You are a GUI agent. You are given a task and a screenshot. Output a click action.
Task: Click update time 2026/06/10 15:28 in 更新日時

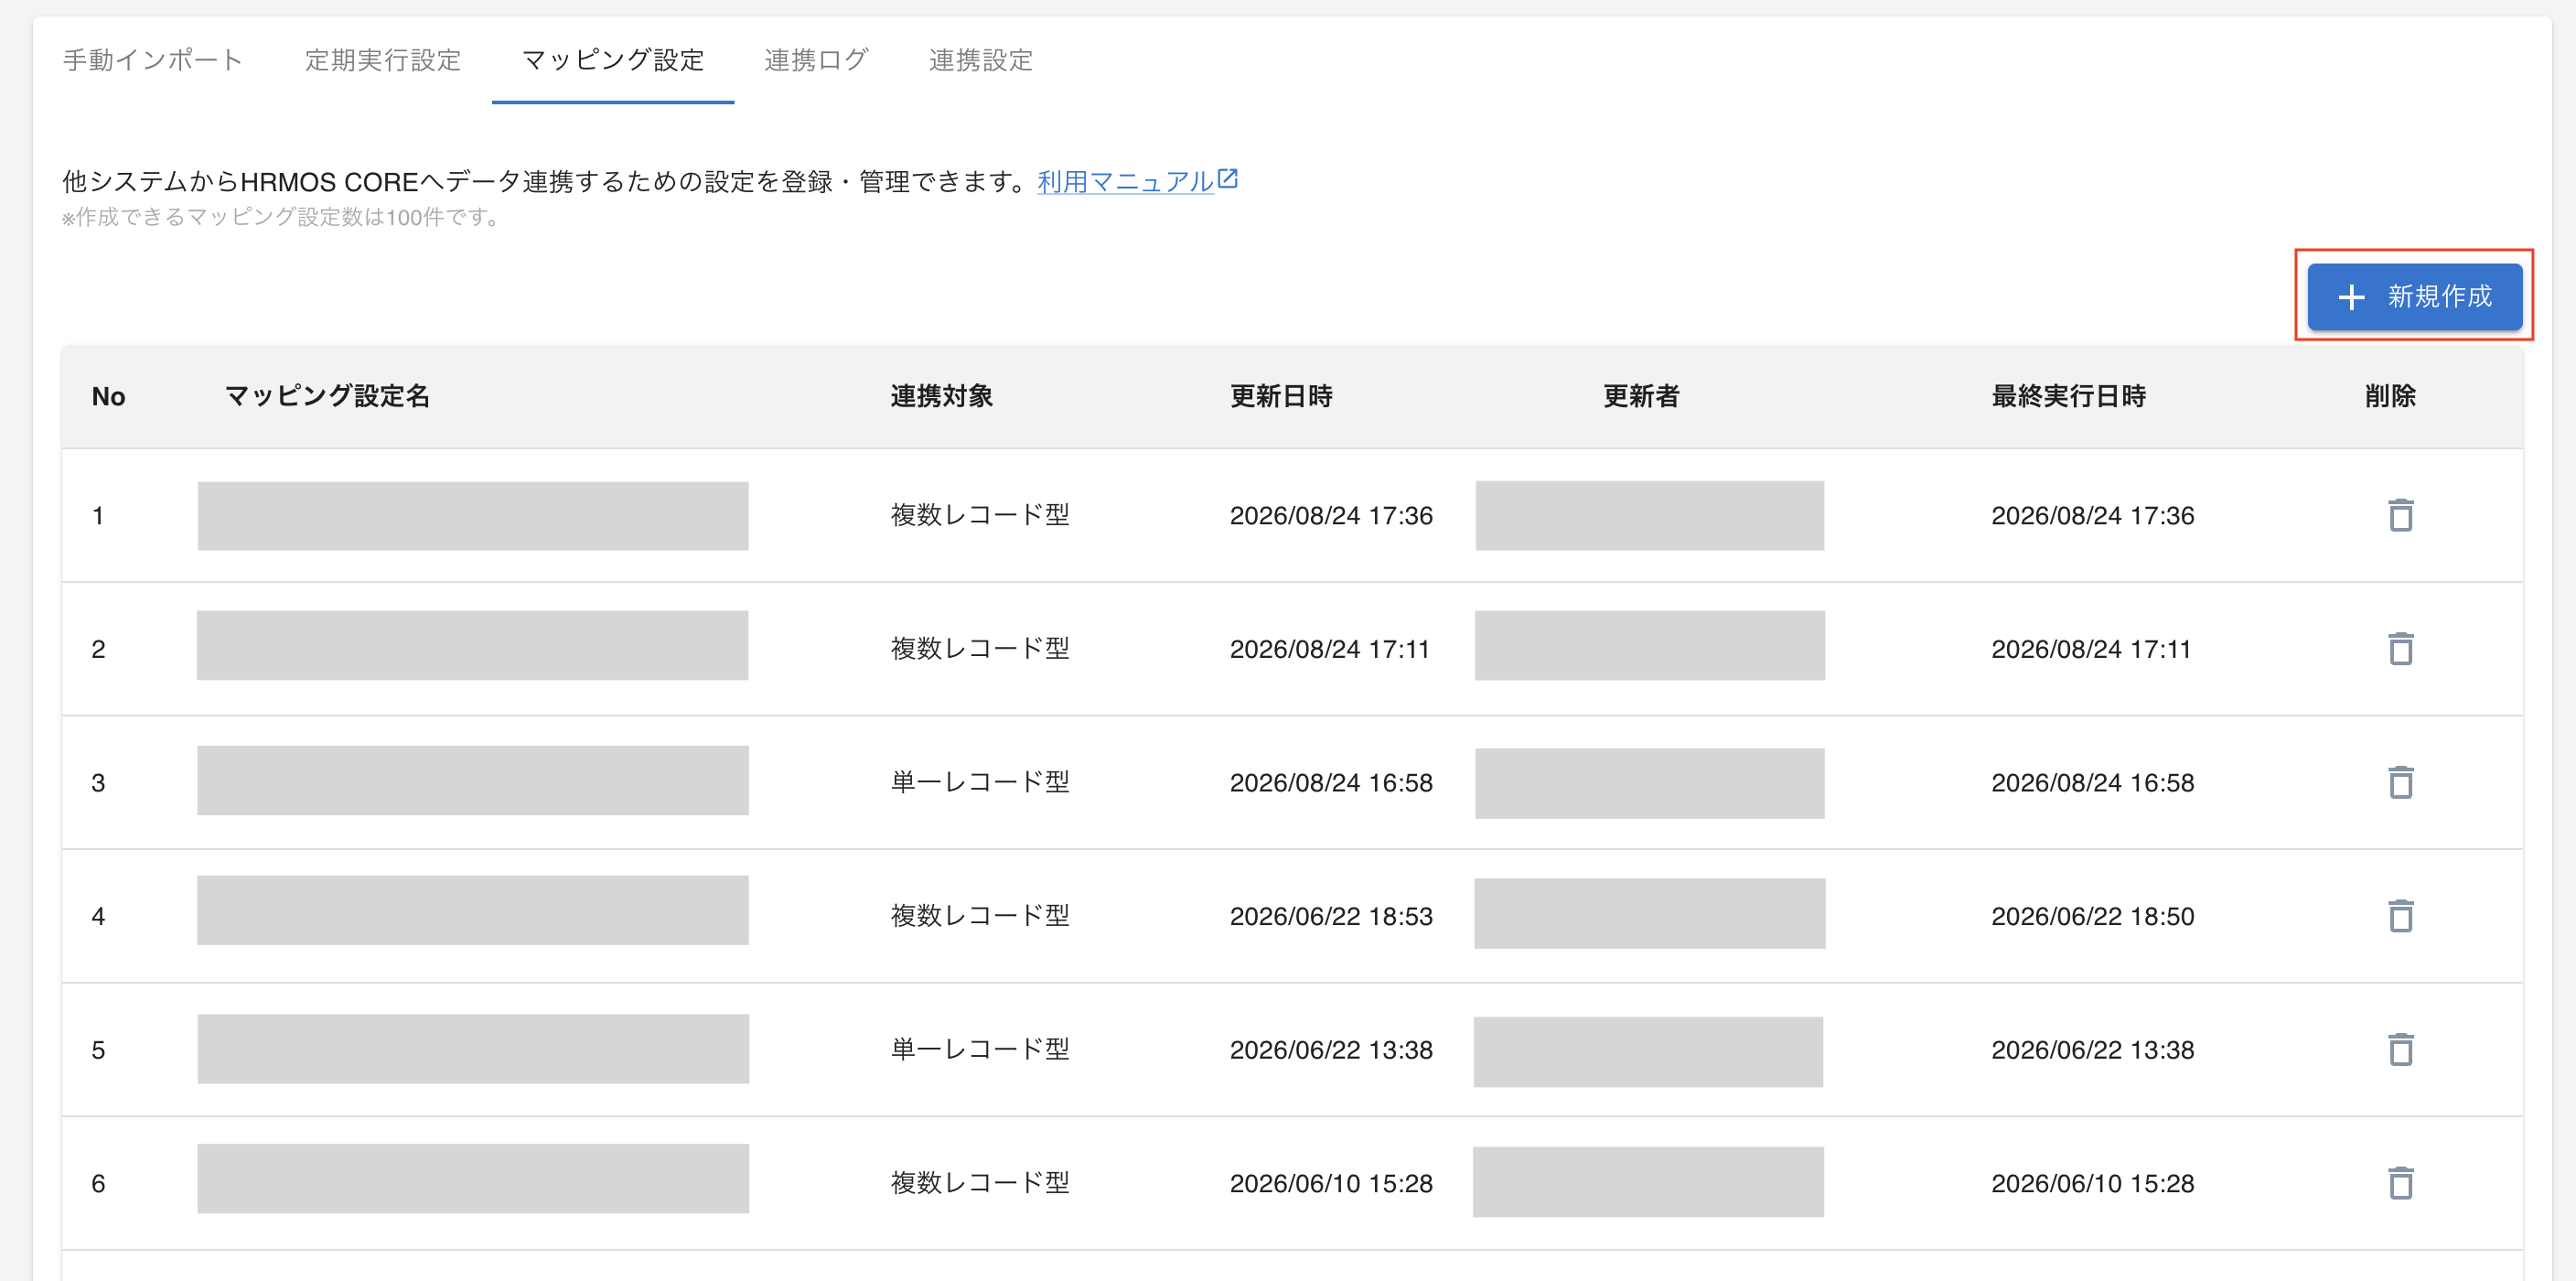[x=1331, y=1184]
